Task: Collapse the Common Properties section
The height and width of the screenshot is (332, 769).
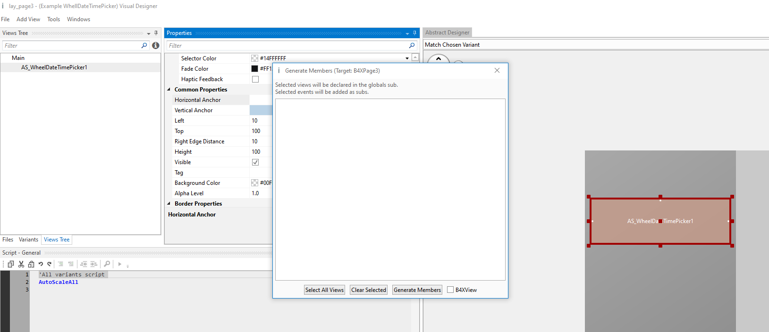Action: 169,90
